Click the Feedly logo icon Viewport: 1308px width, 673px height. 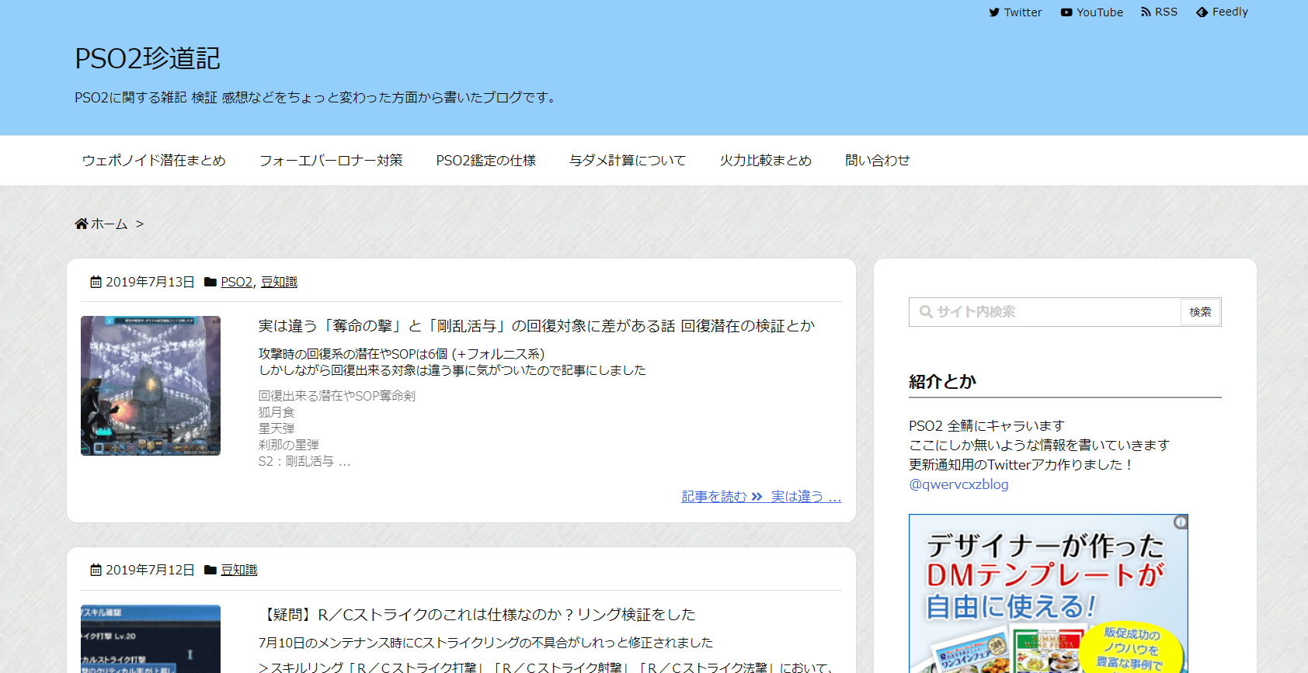tap(1202, 12)
